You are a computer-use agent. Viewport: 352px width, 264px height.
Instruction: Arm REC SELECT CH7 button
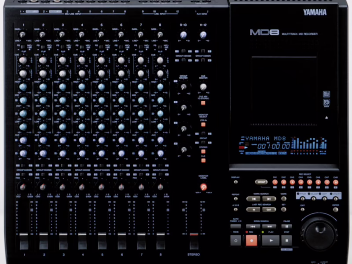pos(327,182)
